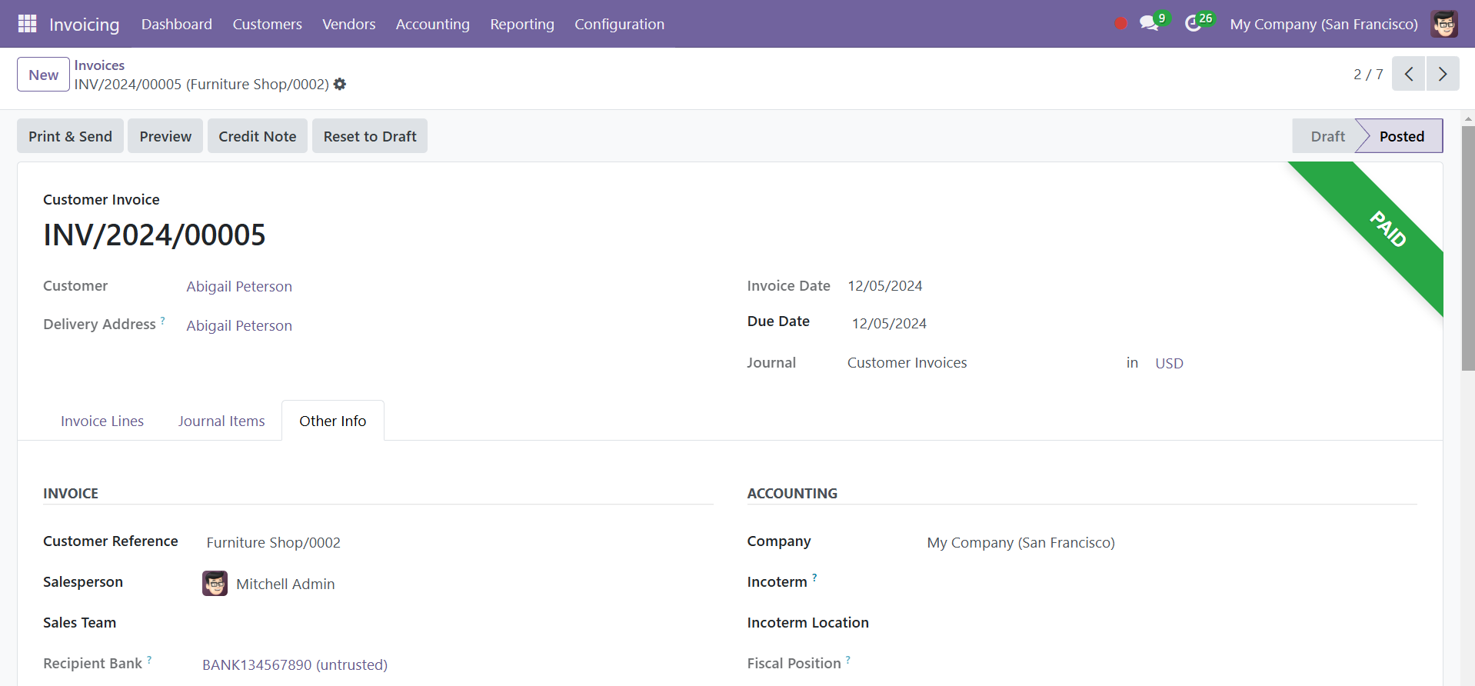The height and width of the screenshot is (686, 1475).
Task: Click the Incoterm help question mark
Action: 814,578
